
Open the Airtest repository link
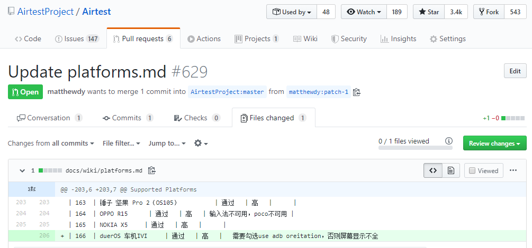click(96, 12)
